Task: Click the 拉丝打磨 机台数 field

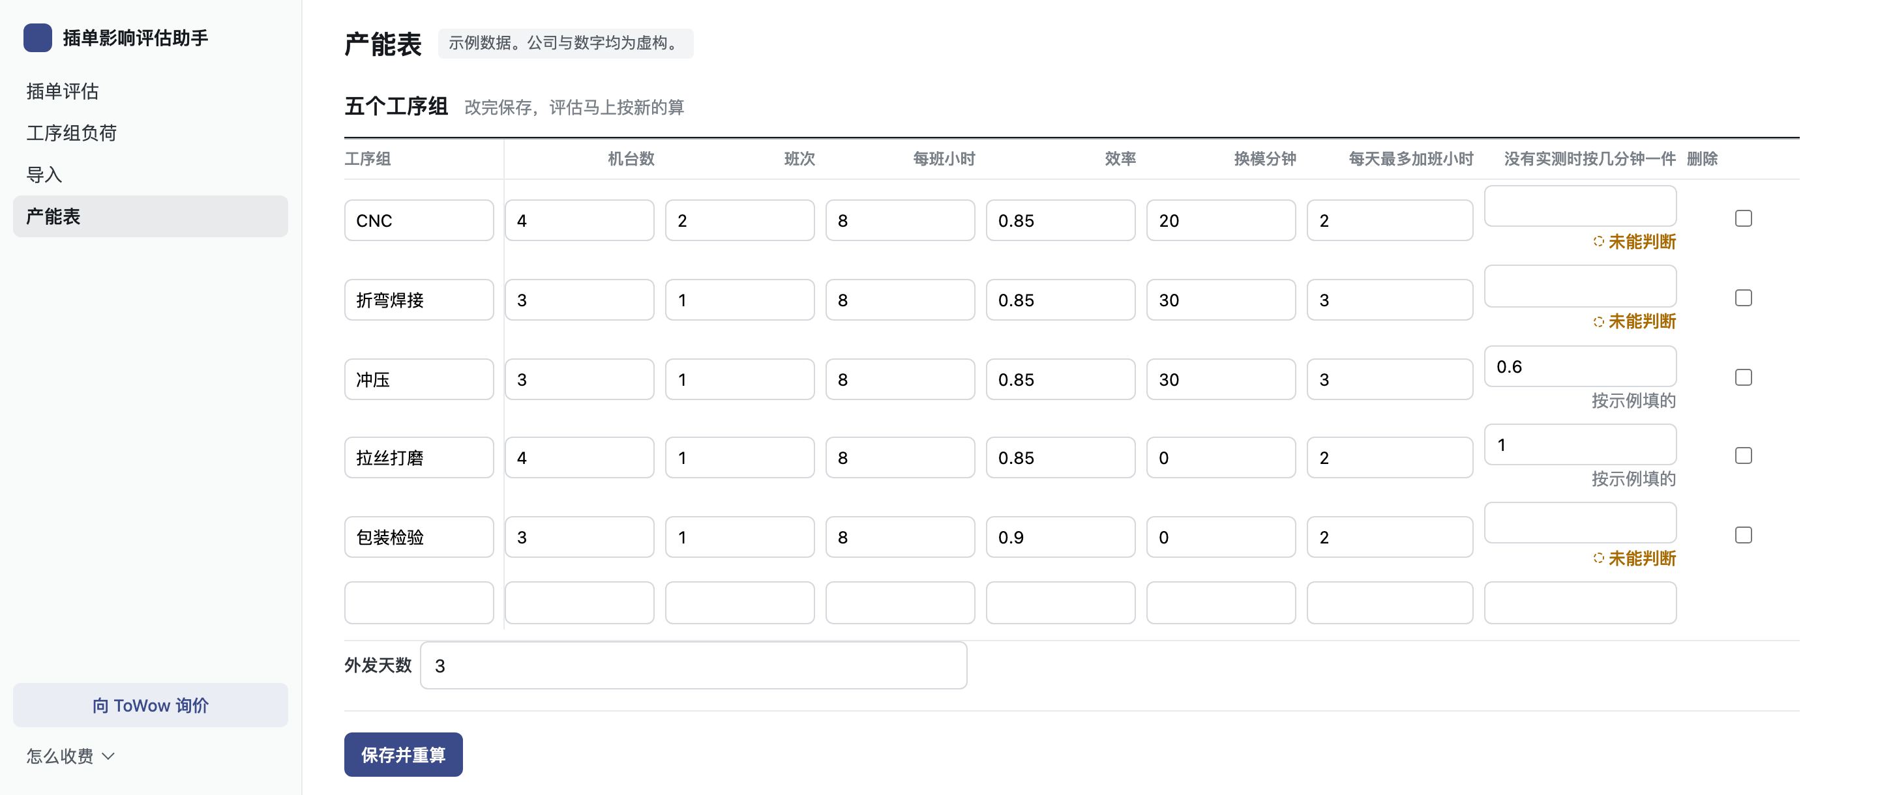Action: pos(580,457)
